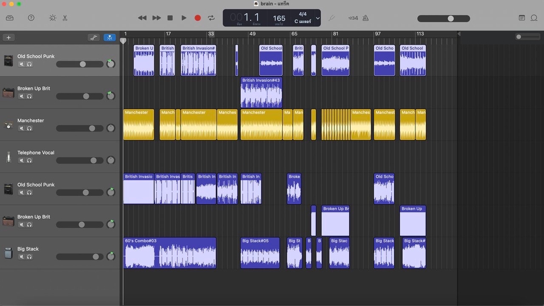Adjust the horizontal zoom slider

click(528, 37)
